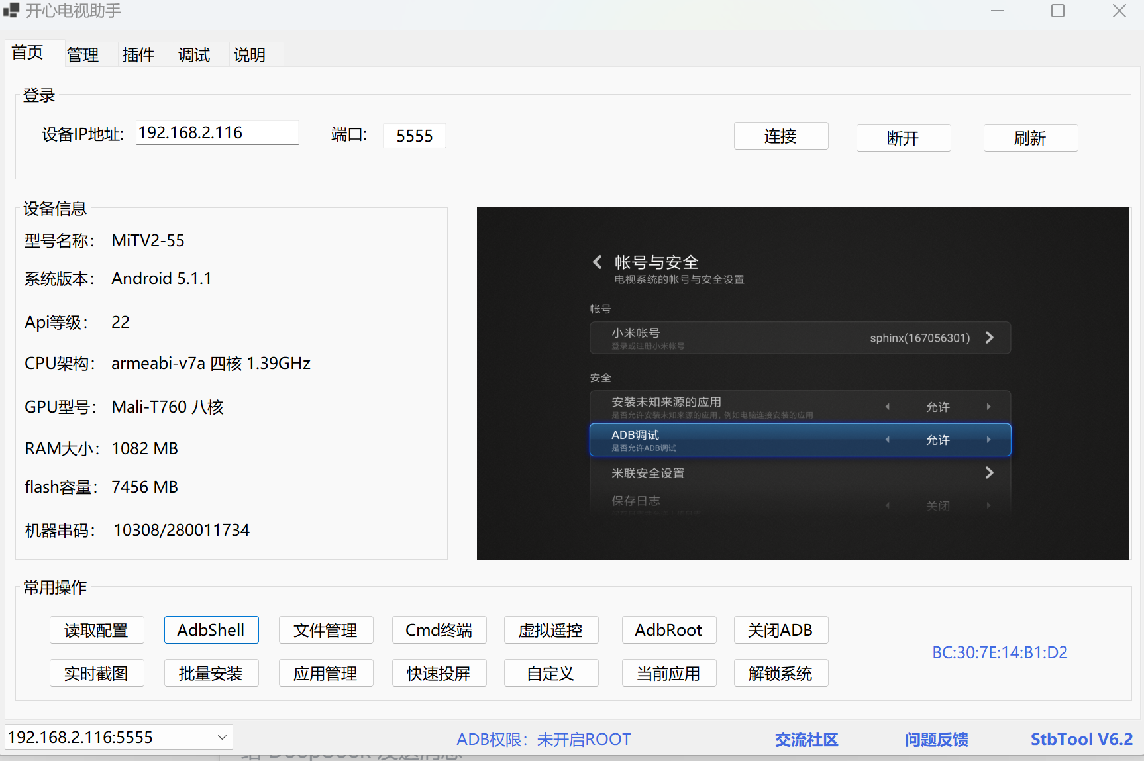Image resolution: width=1144 pixels, height=761 pixels.
Task: Click the sphinx(167056301) account name
Action: pos(920,338)
